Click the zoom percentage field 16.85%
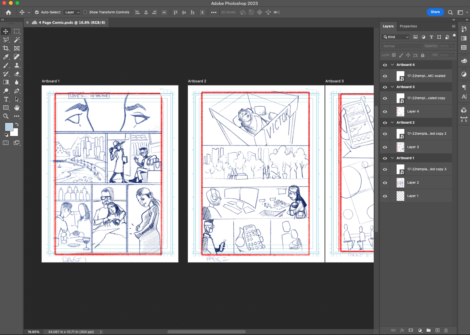Screen dimensions: 470x335 click(34, 332)
